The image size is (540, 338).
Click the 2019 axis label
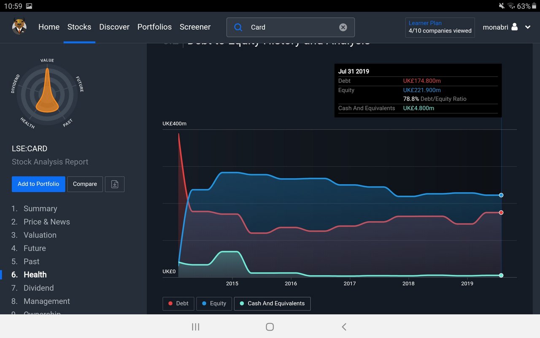[x=467, y=283]
